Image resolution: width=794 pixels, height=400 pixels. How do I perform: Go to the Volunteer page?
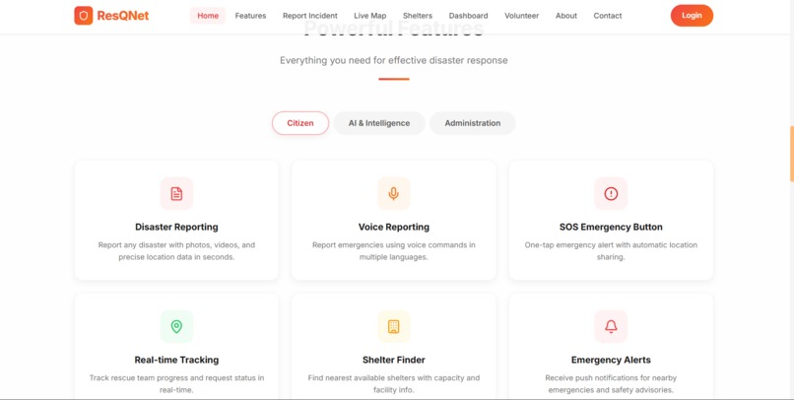pyautogui.click(x=521, y=16)
